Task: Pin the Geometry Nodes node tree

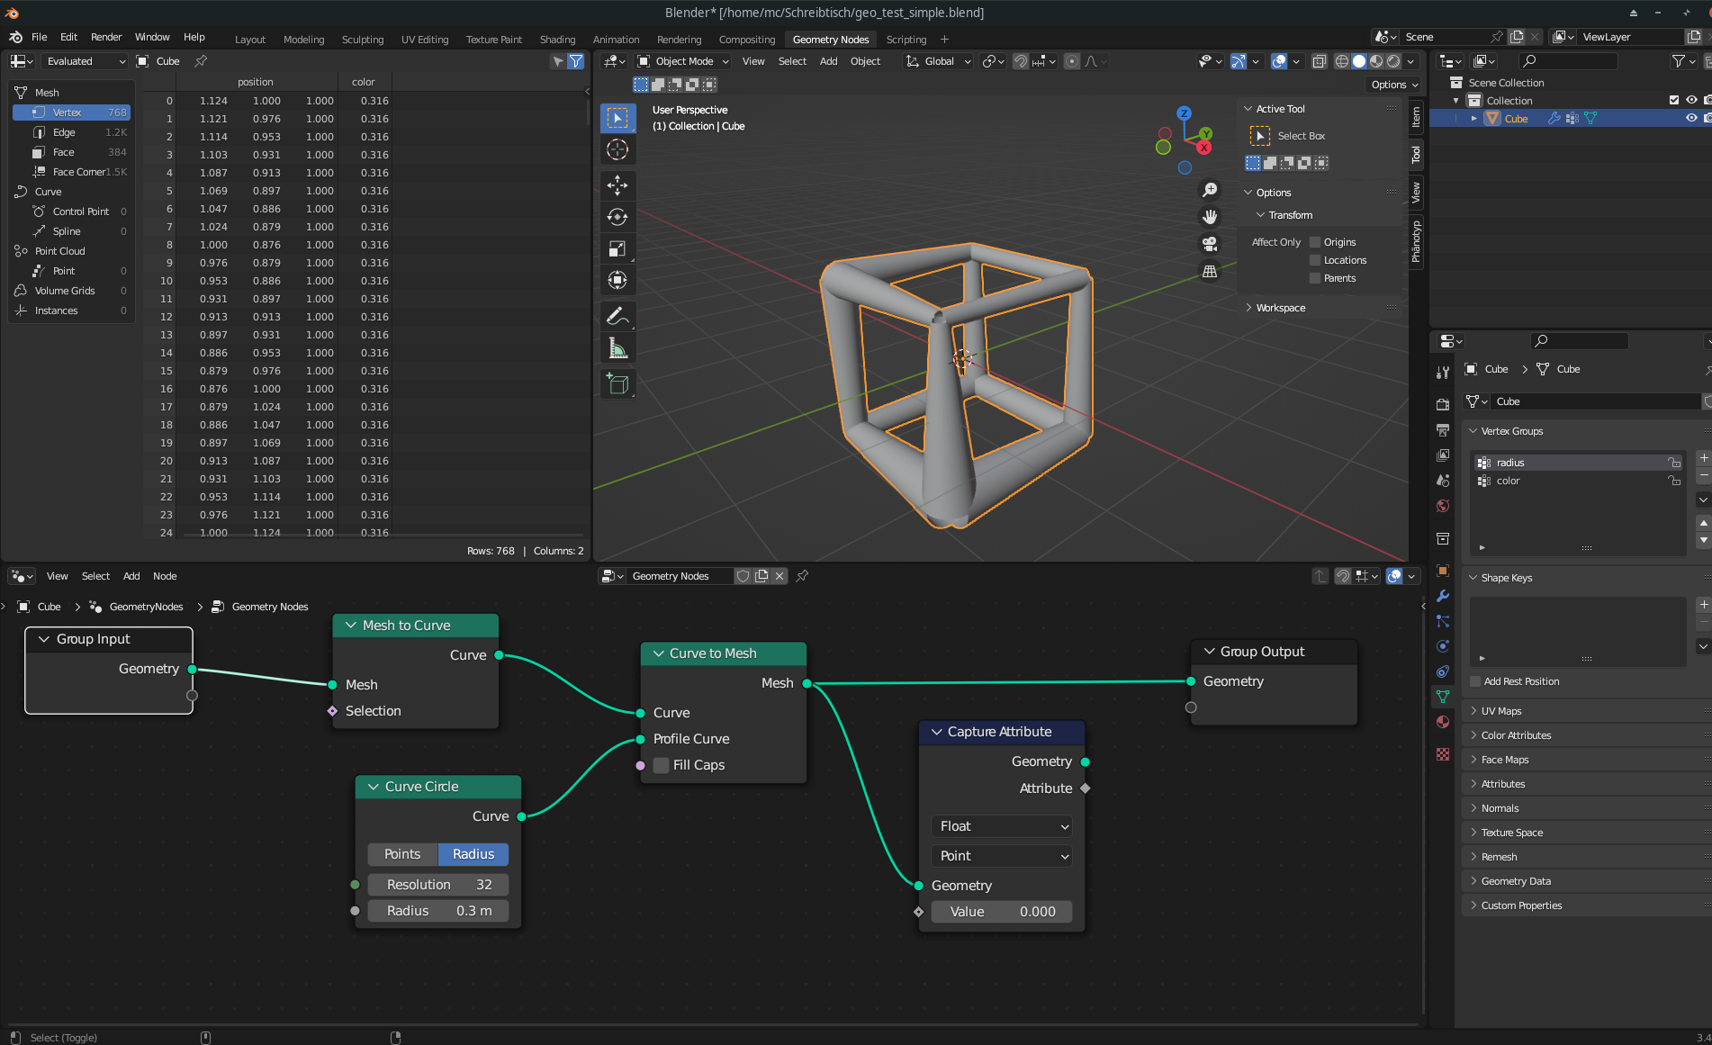Action: pyautogui.click(x=802, y=576)
